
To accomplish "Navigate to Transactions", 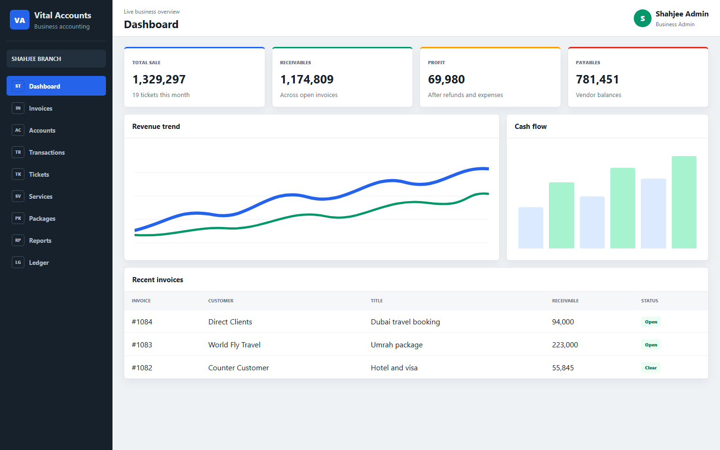I will (56, 152).
